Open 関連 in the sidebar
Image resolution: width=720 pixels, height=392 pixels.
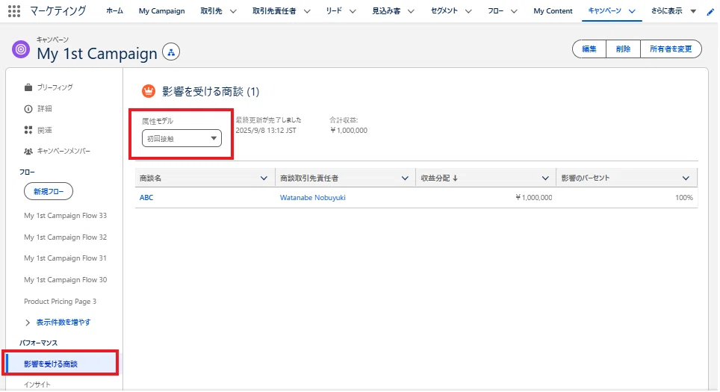pyautogui.click(x=45, y=130)
